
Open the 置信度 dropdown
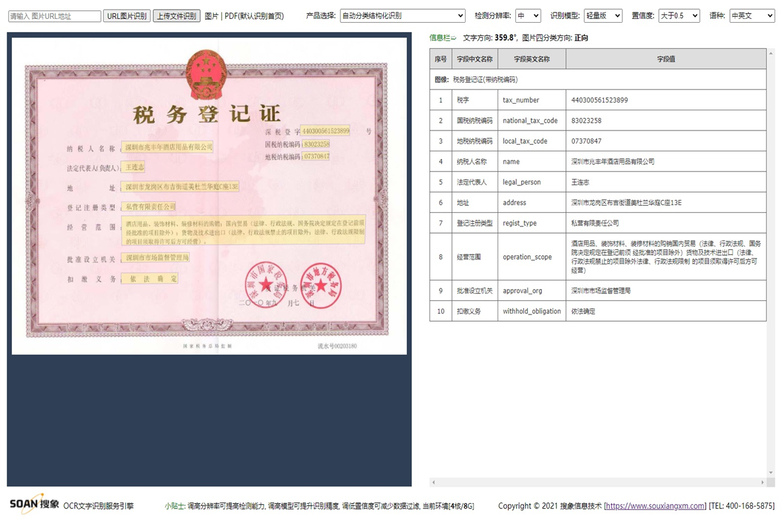pos(678,16)
